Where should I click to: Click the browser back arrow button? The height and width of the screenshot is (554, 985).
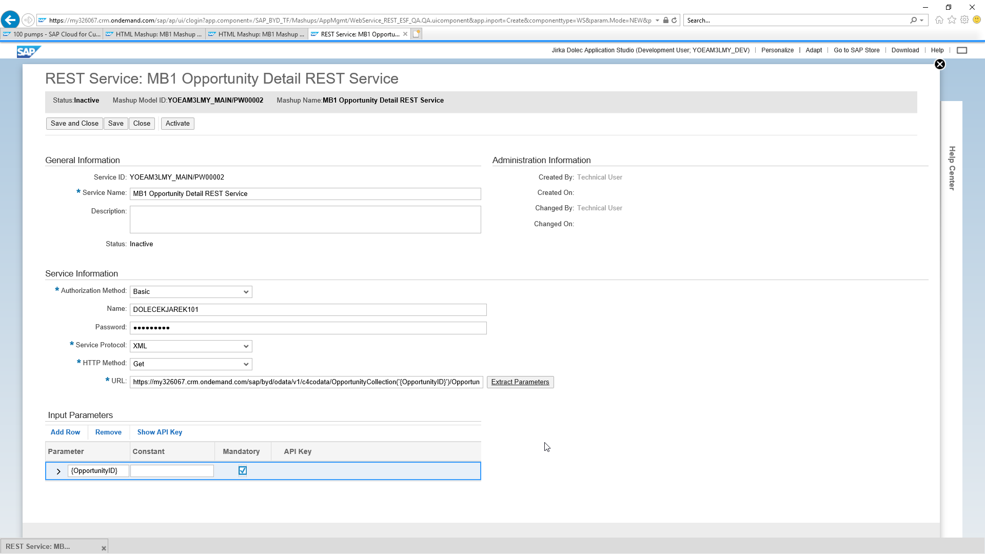10,20
